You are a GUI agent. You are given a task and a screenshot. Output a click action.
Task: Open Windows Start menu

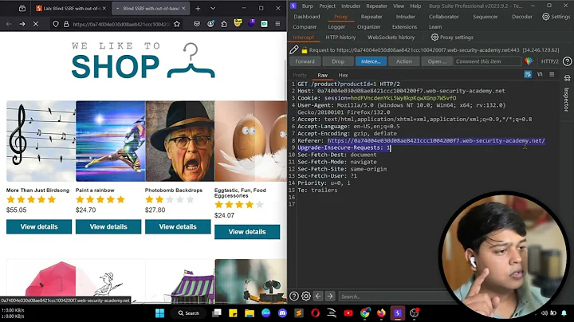coord(160,313)
